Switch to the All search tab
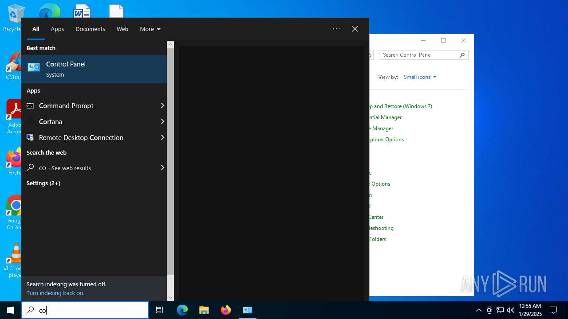568x319 pixels. (x=36, y=29)
